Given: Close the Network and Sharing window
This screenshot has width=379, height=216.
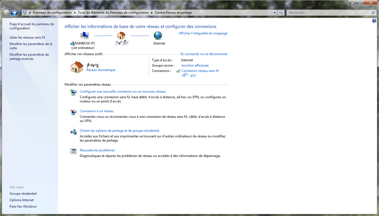Looking at the screenshot, I should click(x=371, y=3).
